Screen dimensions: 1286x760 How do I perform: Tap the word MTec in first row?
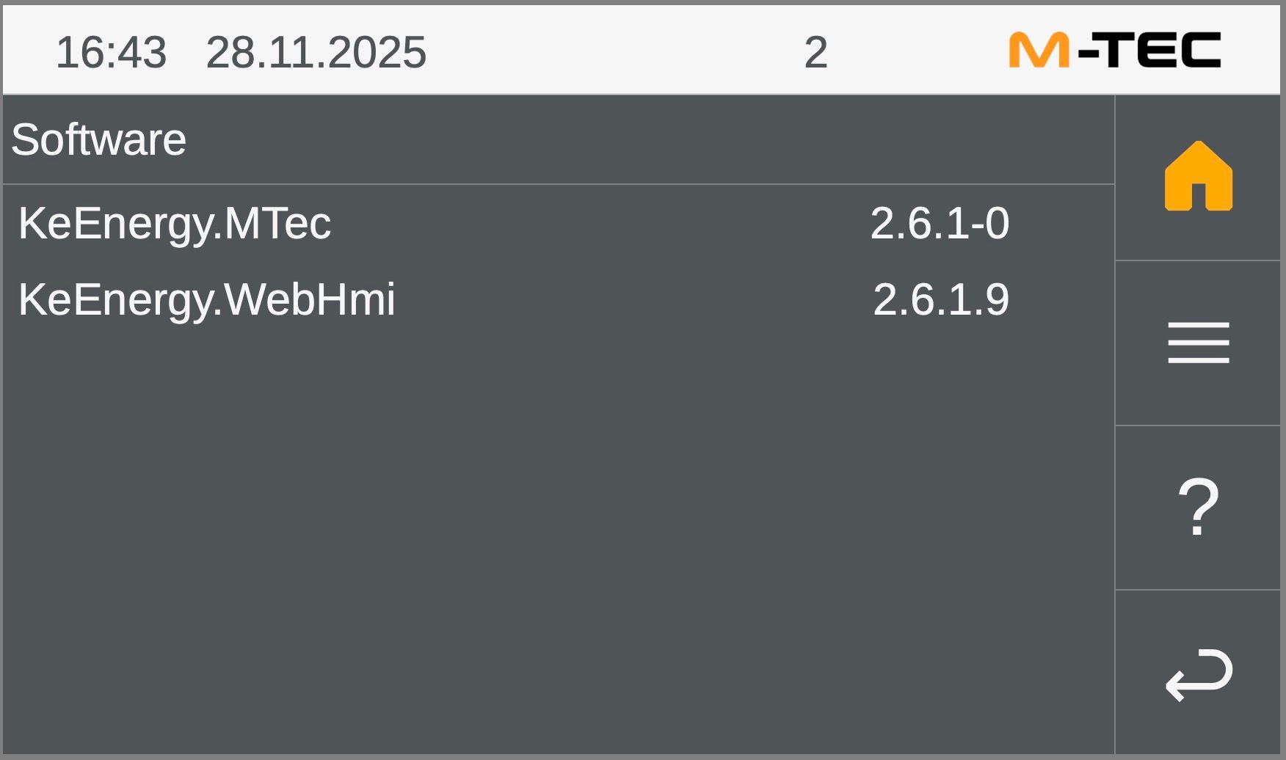pos(277,223)
